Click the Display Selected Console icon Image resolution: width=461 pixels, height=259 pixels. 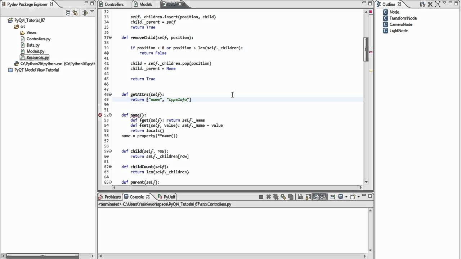point(340,197)
